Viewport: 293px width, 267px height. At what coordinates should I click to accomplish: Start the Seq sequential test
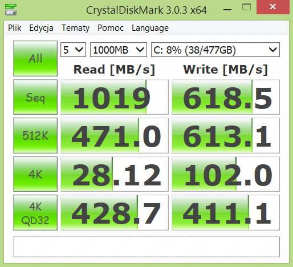tap(35, 97)
